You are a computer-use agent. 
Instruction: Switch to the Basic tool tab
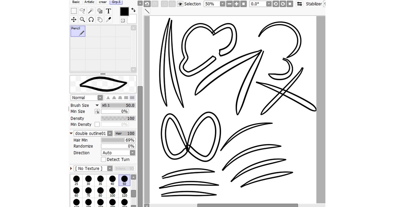(x=76, y=2)
